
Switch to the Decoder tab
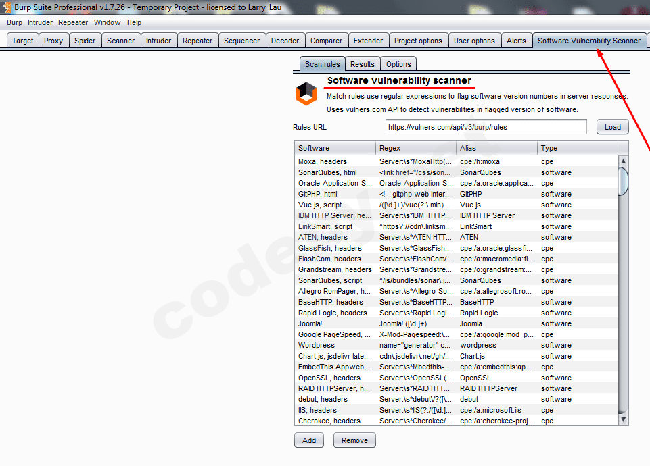(x=285, y=41)
